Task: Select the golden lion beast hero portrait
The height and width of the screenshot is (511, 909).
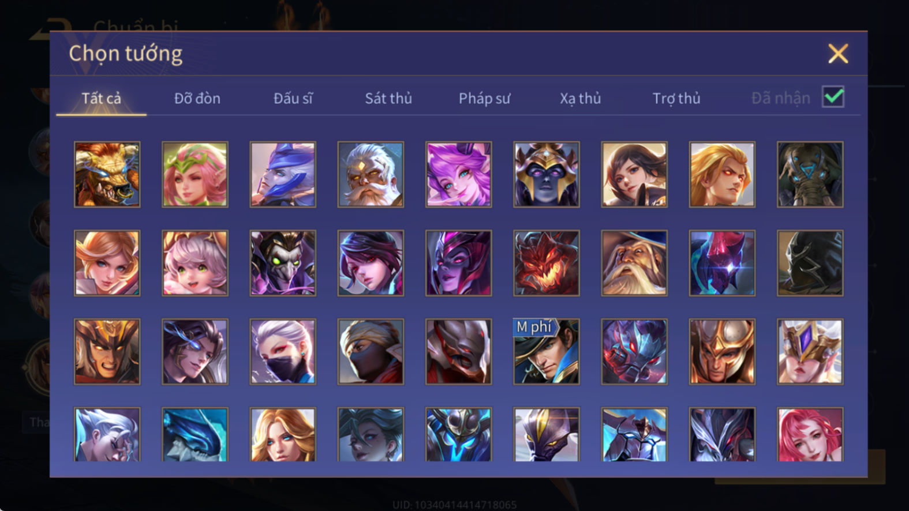Action: (107, 175)
